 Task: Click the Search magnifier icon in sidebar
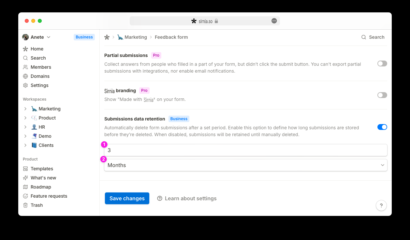(25, 58)
